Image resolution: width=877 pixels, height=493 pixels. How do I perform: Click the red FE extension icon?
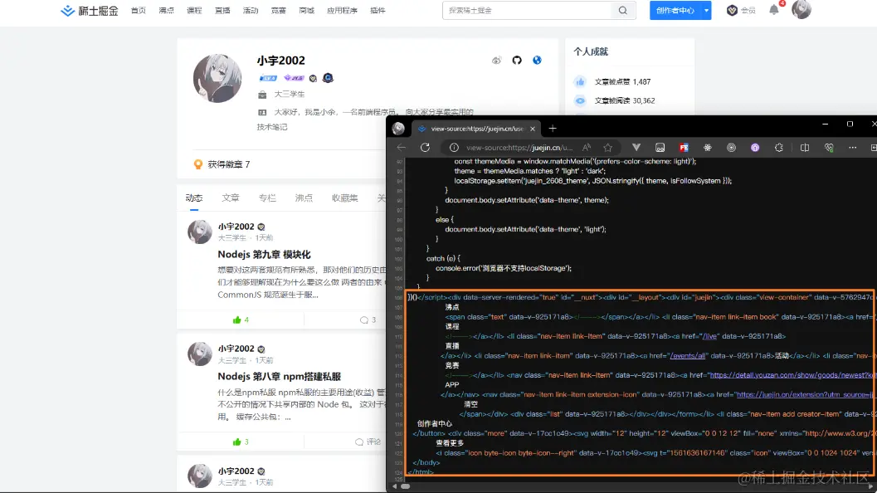click(684, 148)
